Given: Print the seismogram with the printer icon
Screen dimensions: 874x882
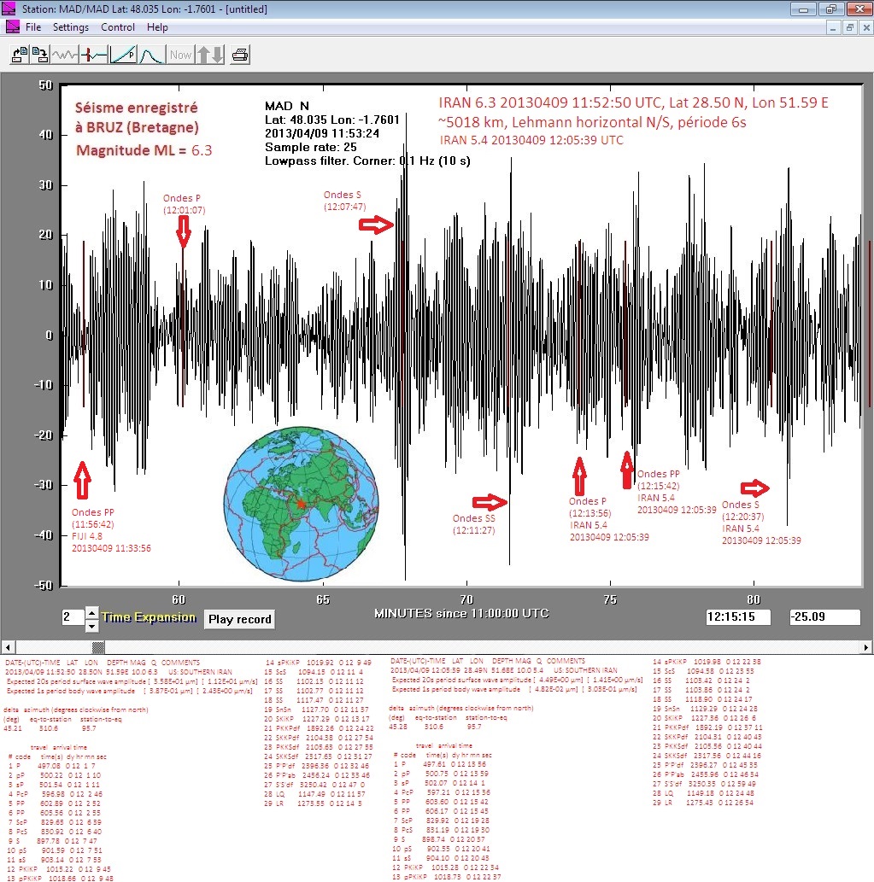Looking at the screenshot, I should coord(240,55).
